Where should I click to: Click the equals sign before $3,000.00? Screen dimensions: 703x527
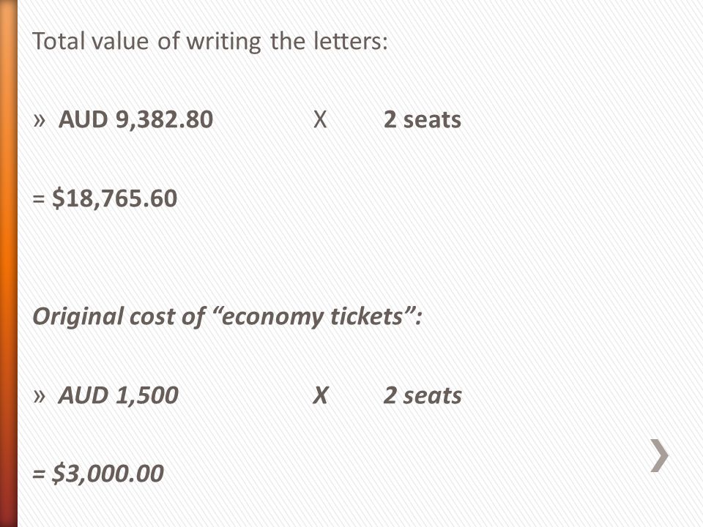point(39,474)
